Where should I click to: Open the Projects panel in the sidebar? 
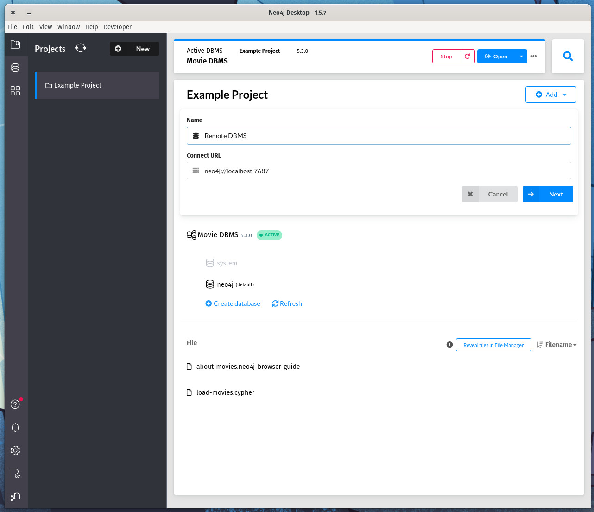click(15, 44)
